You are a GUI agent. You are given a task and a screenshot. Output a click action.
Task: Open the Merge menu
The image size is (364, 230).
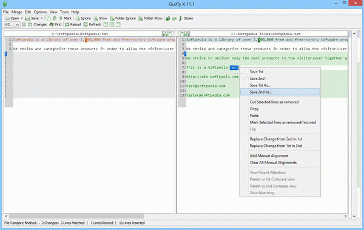[x=17, y=12]
